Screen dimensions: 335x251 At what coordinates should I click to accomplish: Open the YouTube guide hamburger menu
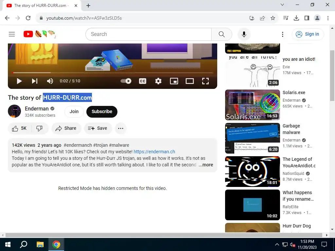pyautogui.click(x=12, y=34)
